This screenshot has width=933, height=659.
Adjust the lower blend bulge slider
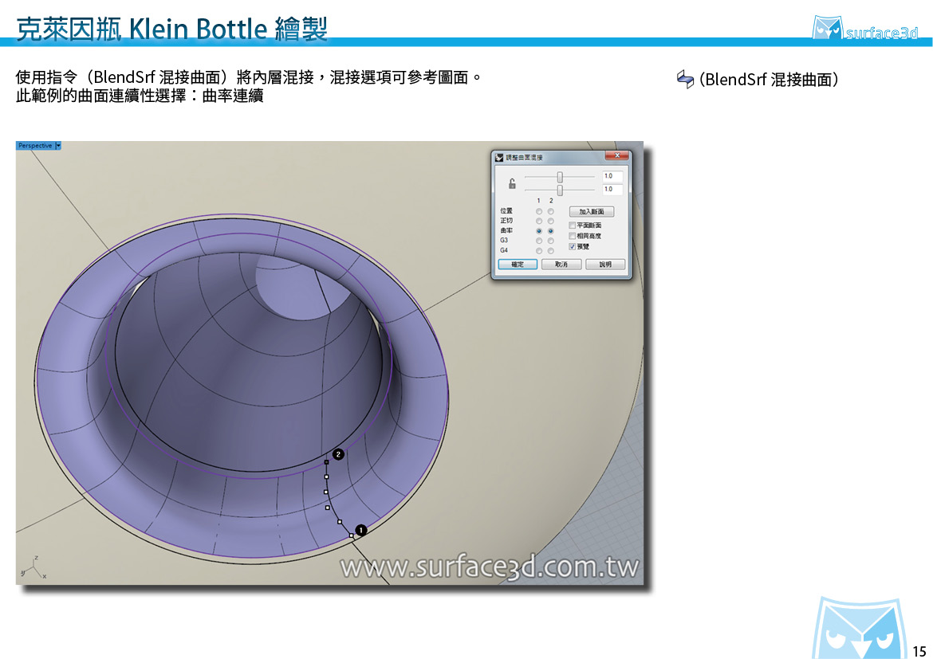coord(559,190)
